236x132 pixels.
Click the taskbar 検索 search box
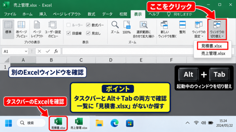[31, 123]
